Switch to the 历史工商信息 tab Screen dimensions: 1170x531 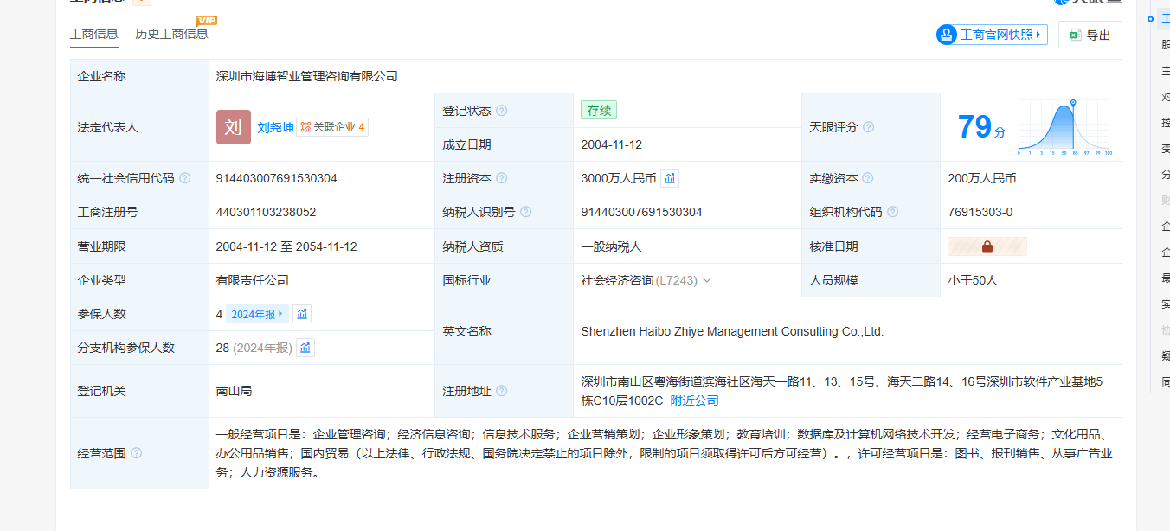point(171,34)
